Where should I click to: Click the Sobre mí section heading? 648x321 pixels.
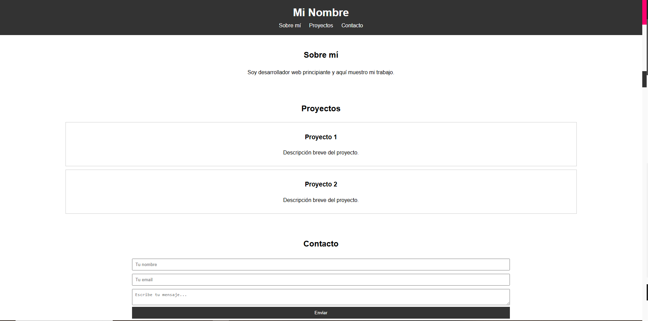pyautogui.click(x=320, y=55)
